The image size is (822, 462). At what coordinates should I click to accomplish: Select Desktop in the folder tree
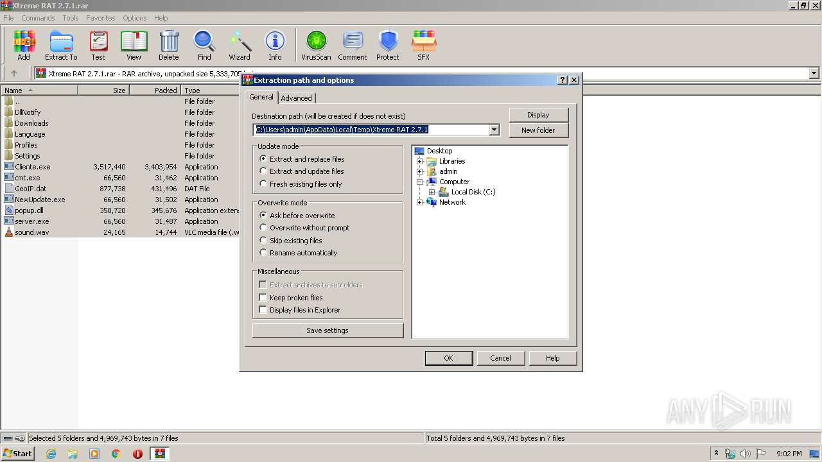(439, 151)
